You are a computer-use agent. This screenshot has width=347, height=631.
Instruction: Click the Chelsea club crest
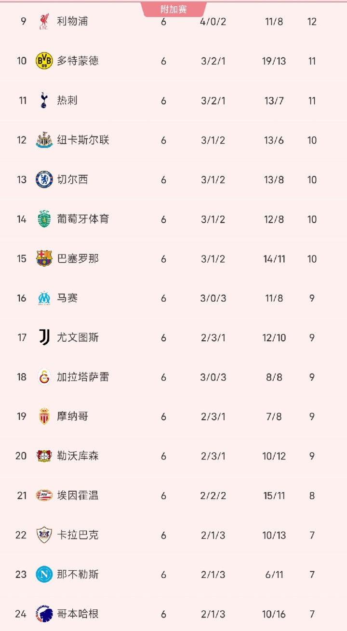pyautogui.click(x=44, y=180)
